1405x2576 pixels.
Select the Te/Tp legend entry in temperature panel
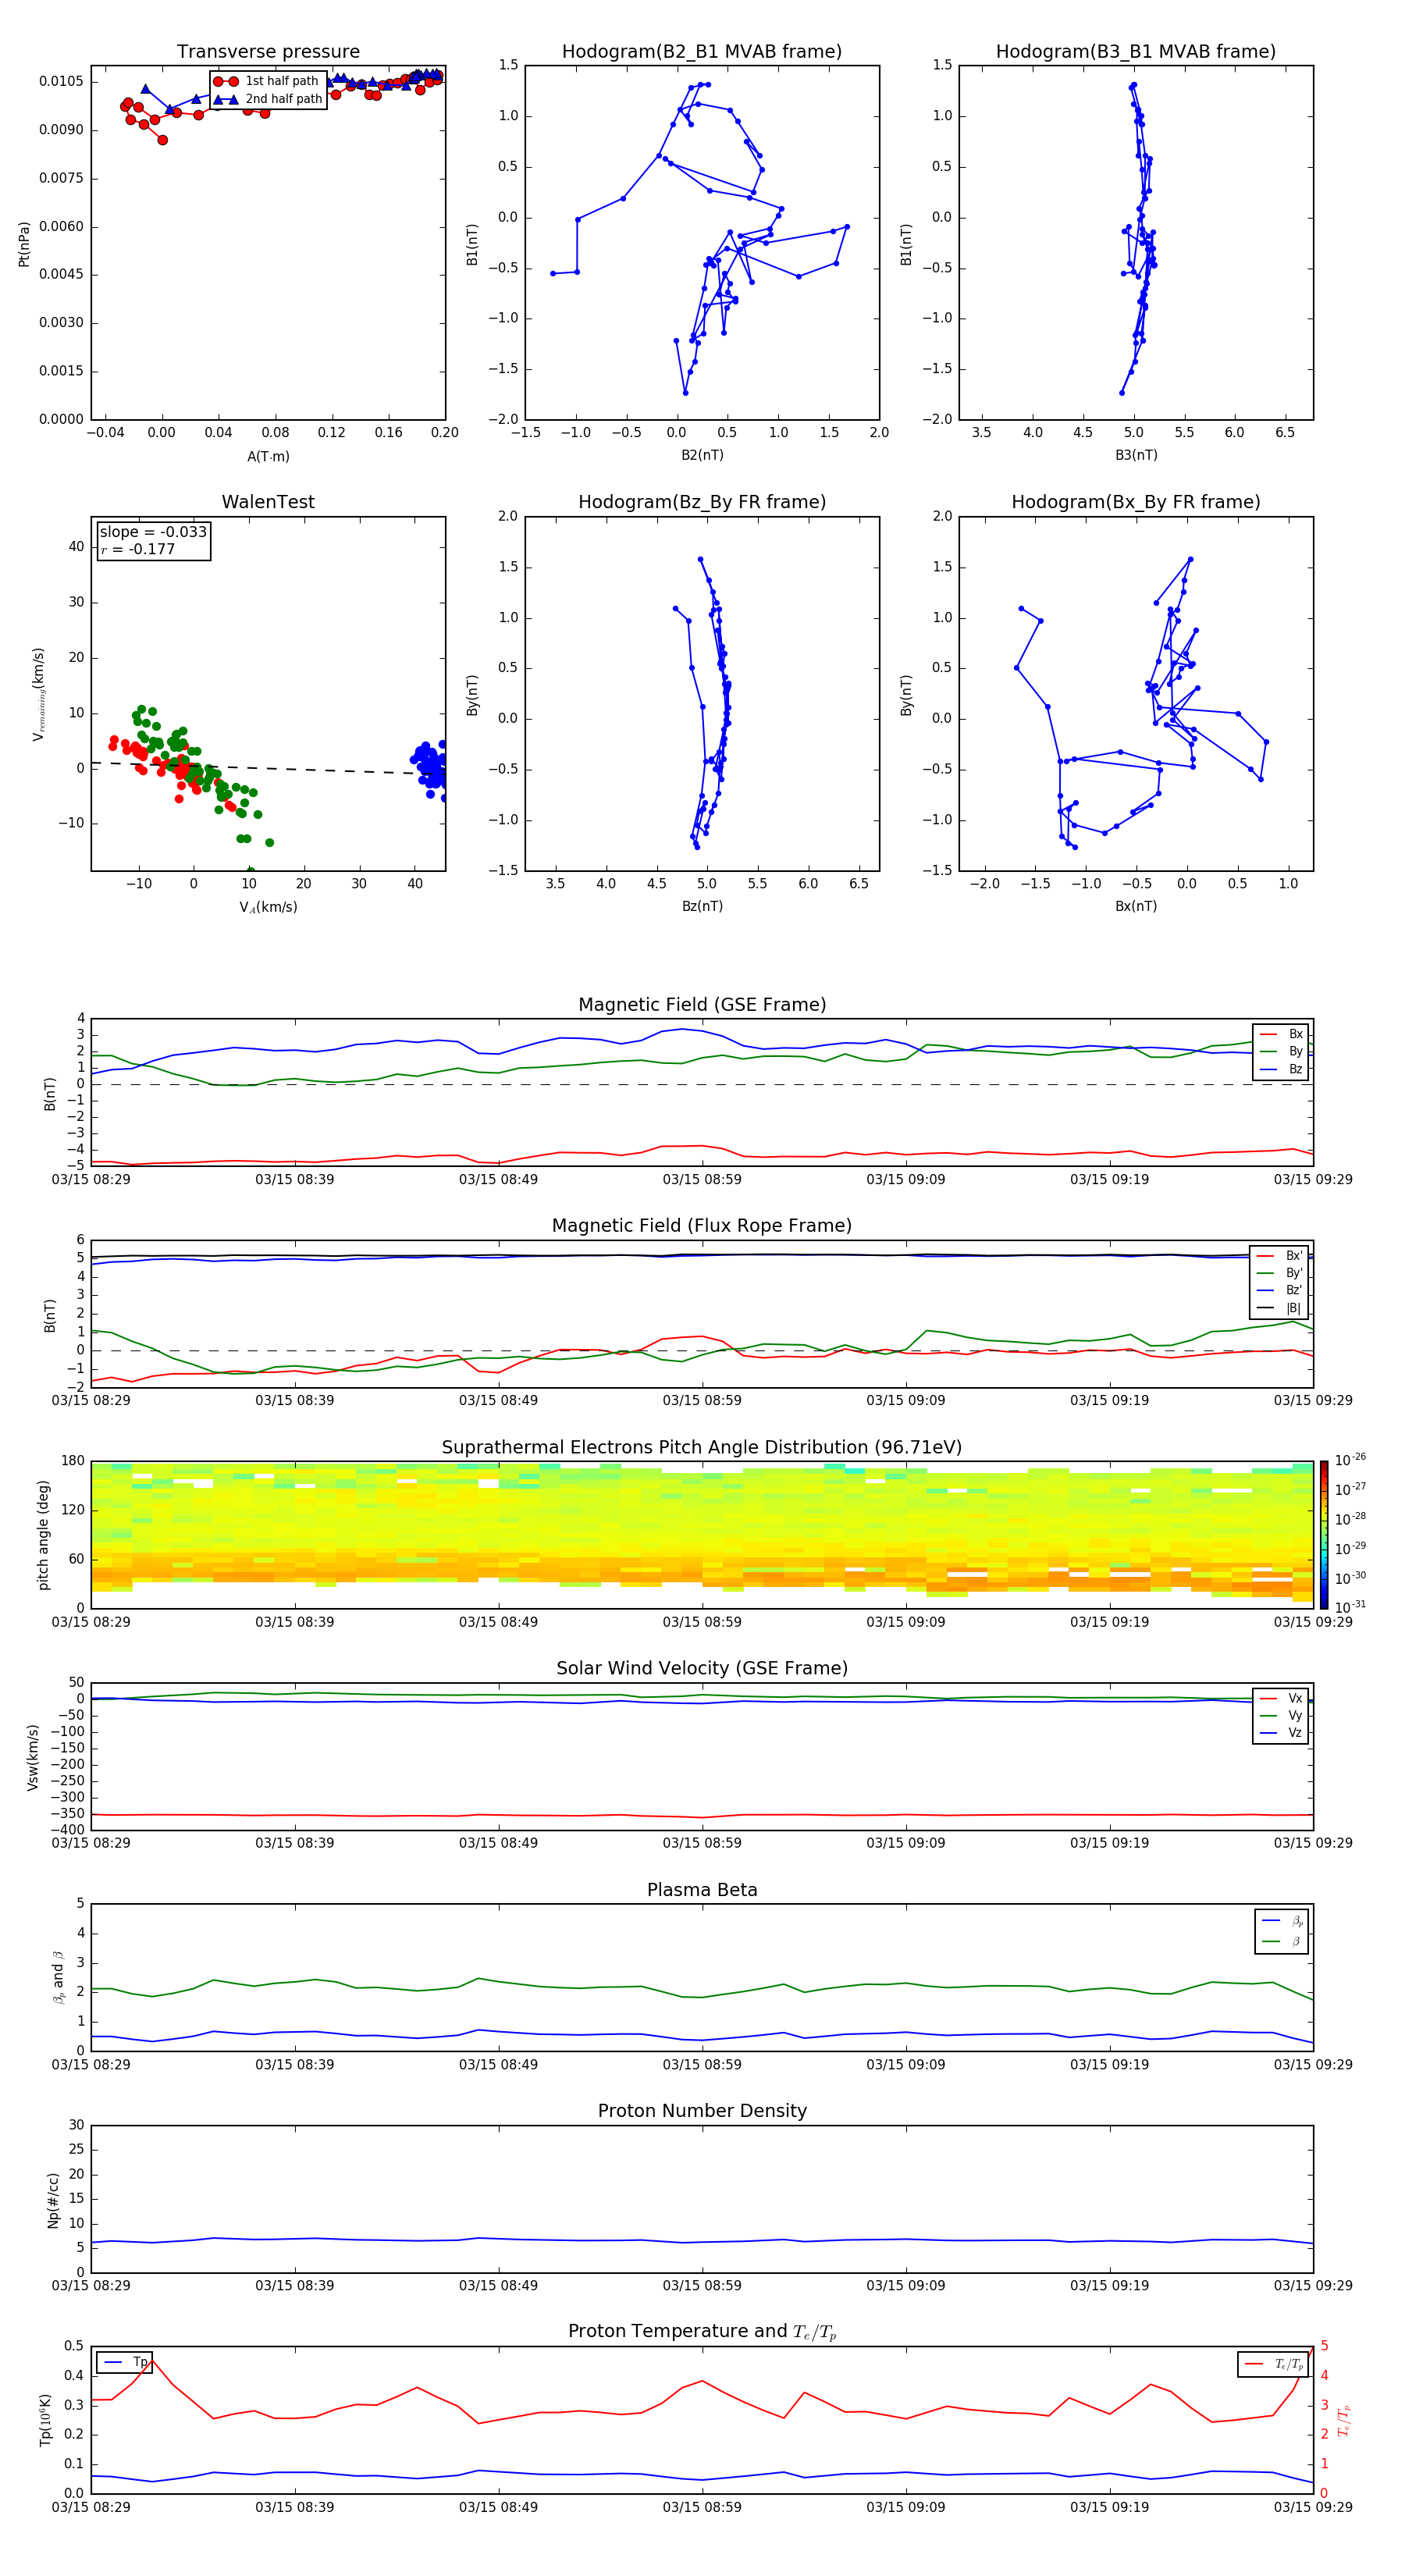tap(1274, 2364)
